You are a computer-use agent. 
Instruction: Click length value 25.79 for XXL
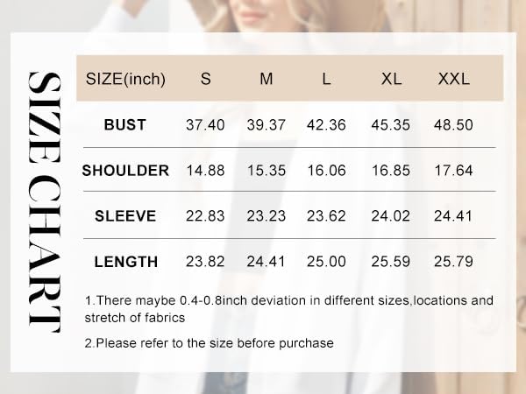(x=453, y=262)
